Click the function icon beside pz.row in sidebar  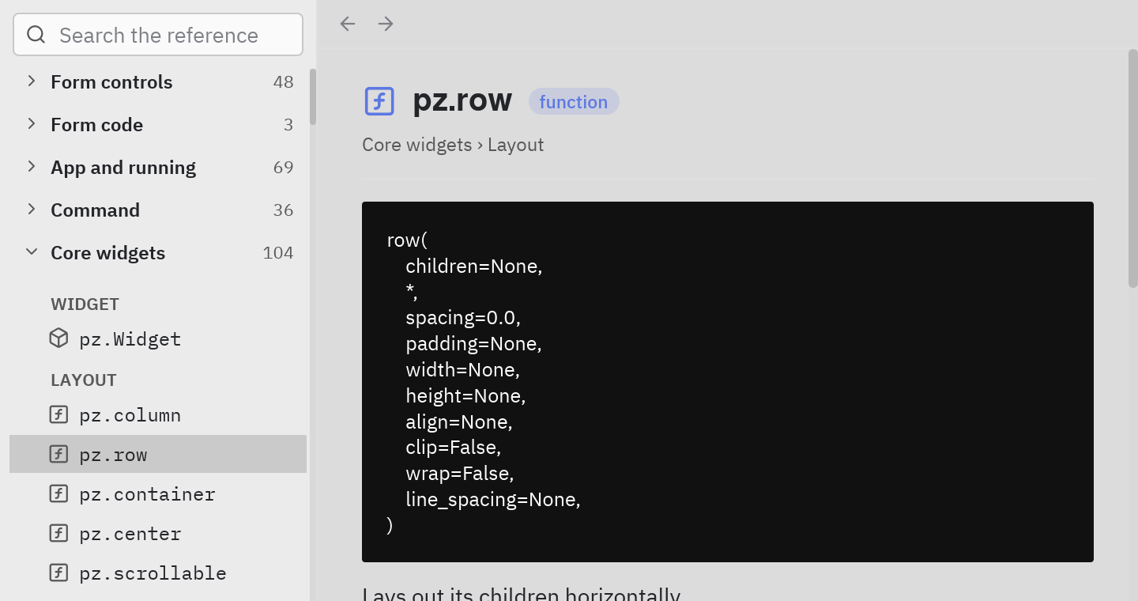58,454
